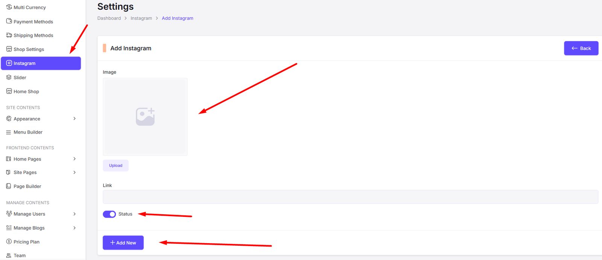602x260 pixels.
Task: Open the Instagram sidebar menu item
Action: (x=41, y=63)
